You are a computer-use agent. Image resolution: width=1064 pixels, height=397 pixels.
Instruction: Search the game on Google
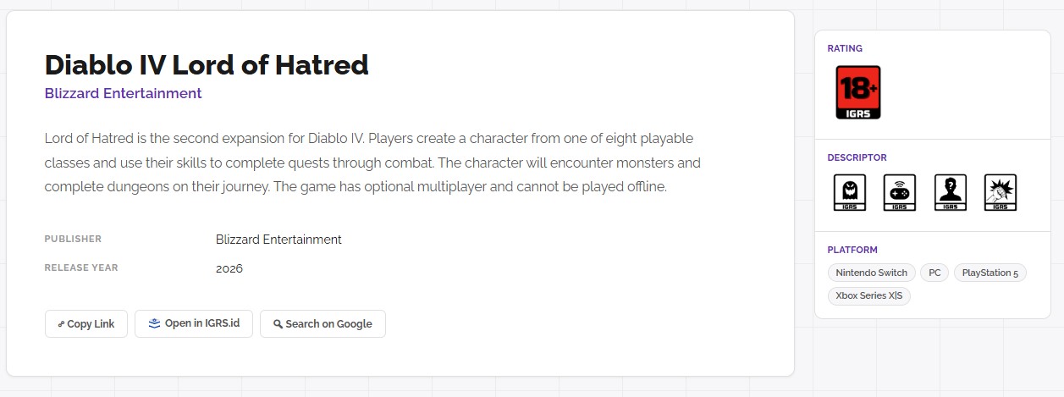[323, 324]
